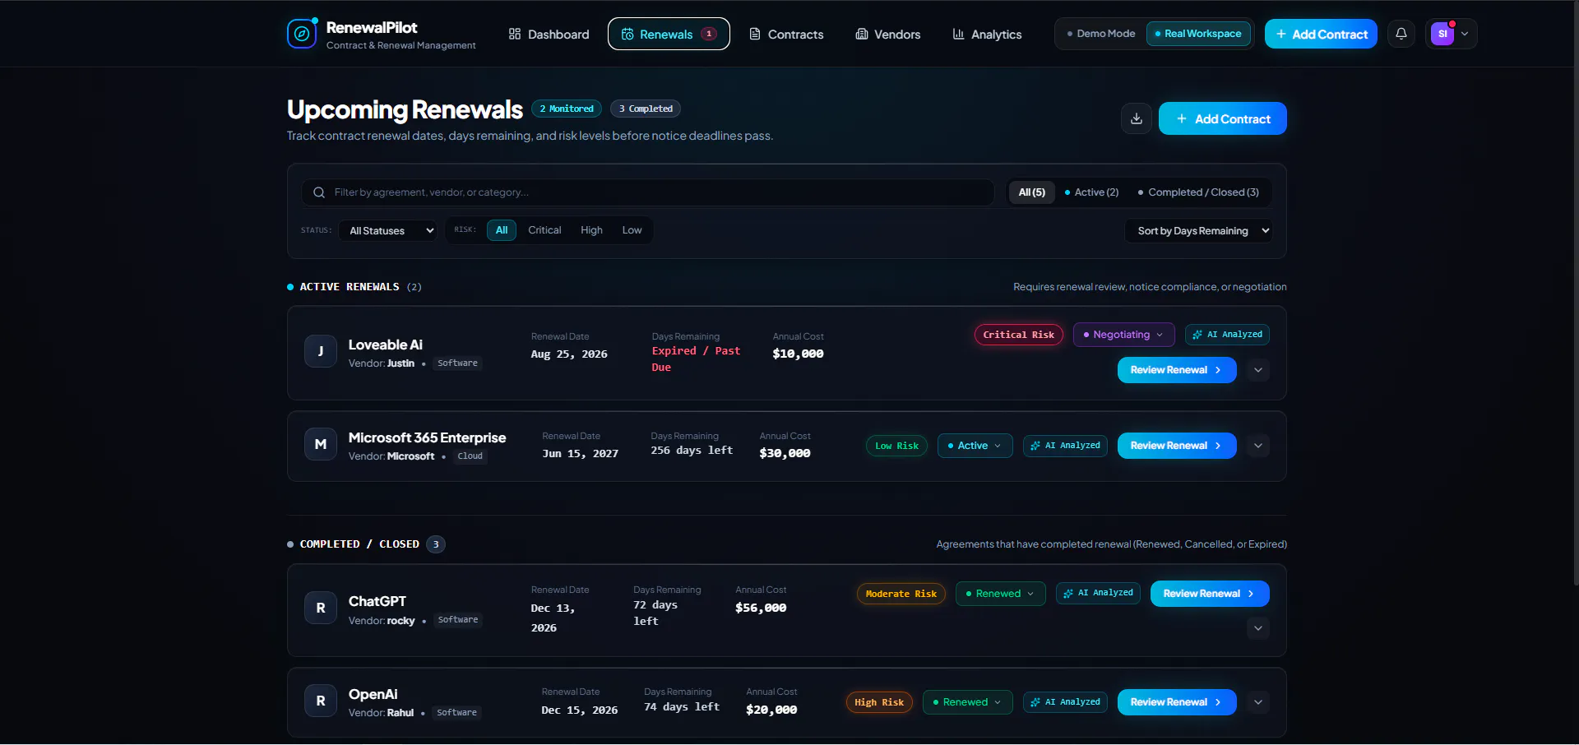Show the All (5) renewals tab
The image size is (1579, 745).
[x=1032, y=192]
